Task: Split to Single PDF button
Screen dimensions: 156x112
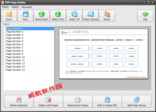Action: click(107, 101)
